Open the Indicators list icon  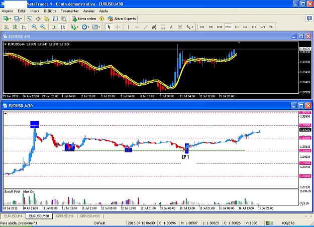pos(74,27)
